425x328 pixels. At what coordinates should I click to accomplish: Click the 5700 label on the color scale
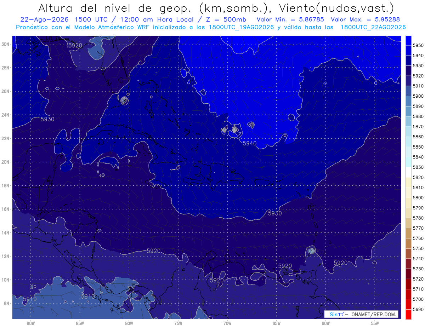419,299
